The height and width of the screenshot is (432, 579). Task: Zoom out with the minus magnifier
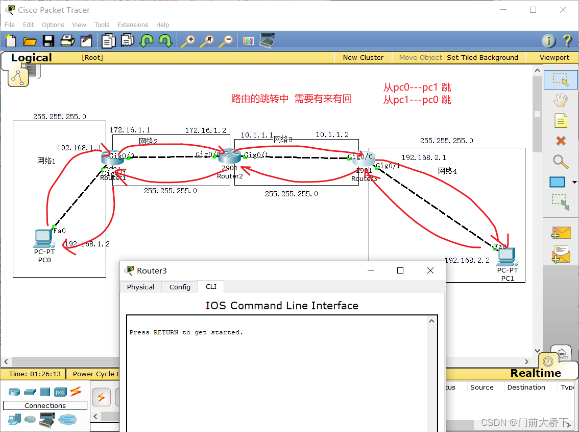coord(226,41)
